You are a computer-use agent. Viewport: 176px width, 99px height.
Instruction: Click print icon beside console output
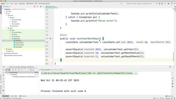[x=173, y=84]
